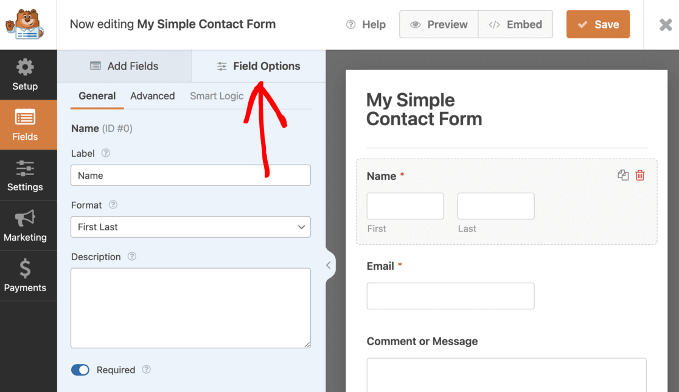This screenshot has height=392, width=679.
Task: Click the Required field help icon
Action: (x=148, y=370)
